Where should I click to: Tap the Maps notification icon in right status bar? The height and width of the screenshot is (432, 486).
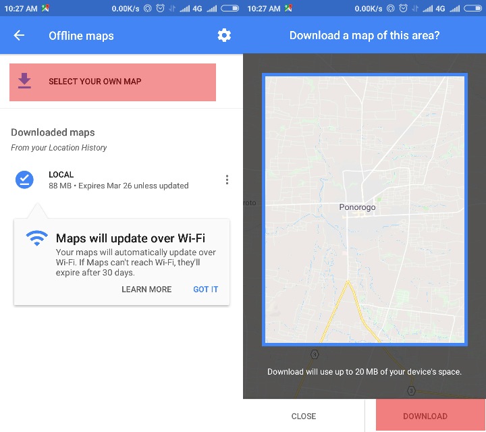288,8
